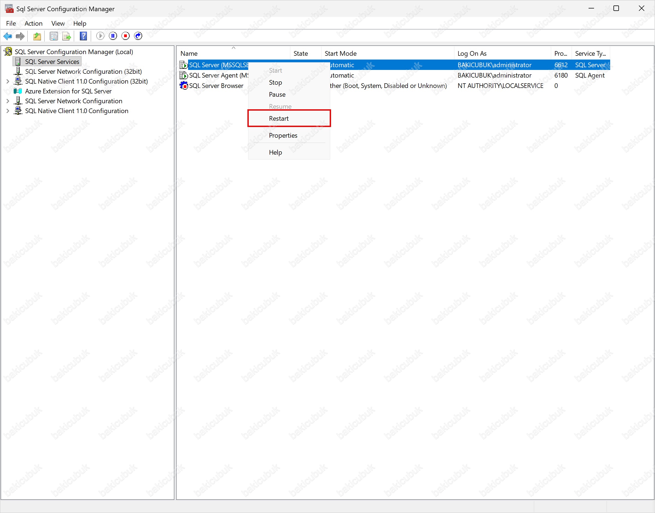Sort by the Log On As column header
This screenshot has width=655, height=513.
(x=472, y=54)
